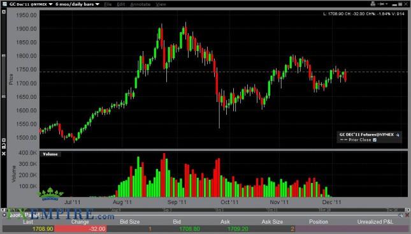This screenshot has height=234, width=411.
Task: Click the top-left chart panel maximize icon
Action: coord(4,12)
